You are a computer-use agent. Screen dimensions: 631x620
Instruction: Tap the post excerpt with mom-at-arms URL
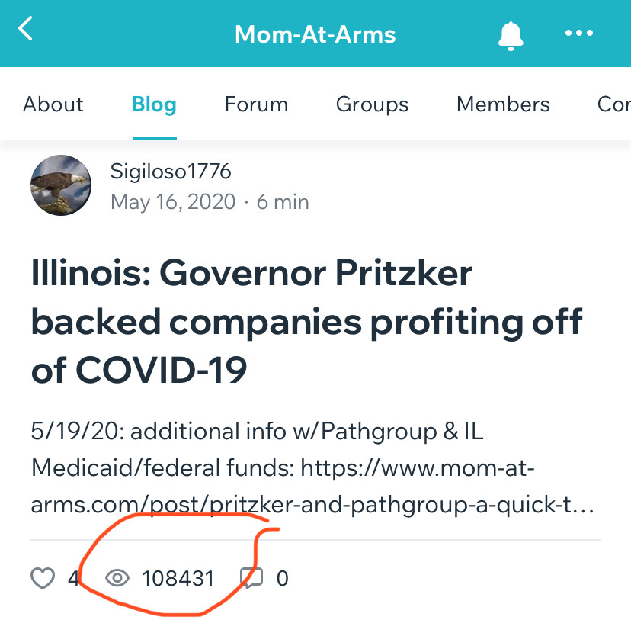312,467
